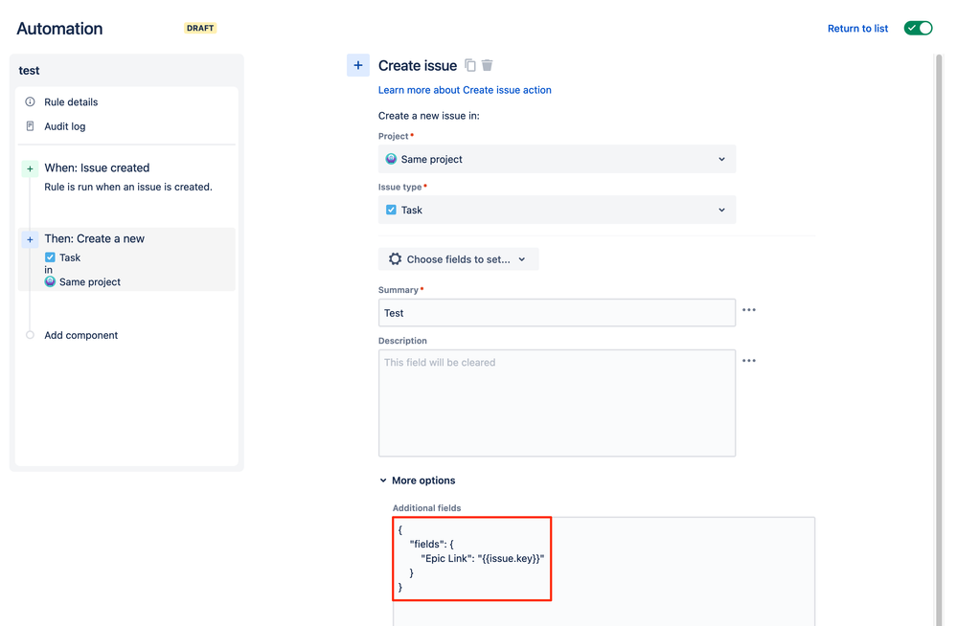Open the Project dropdown showing Same project

557,159
